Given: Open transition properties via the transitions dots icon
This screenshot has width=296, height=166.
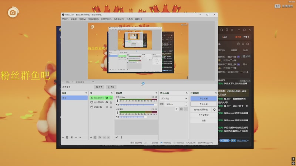Looking at the screenshot, I should tap(186, 109).
